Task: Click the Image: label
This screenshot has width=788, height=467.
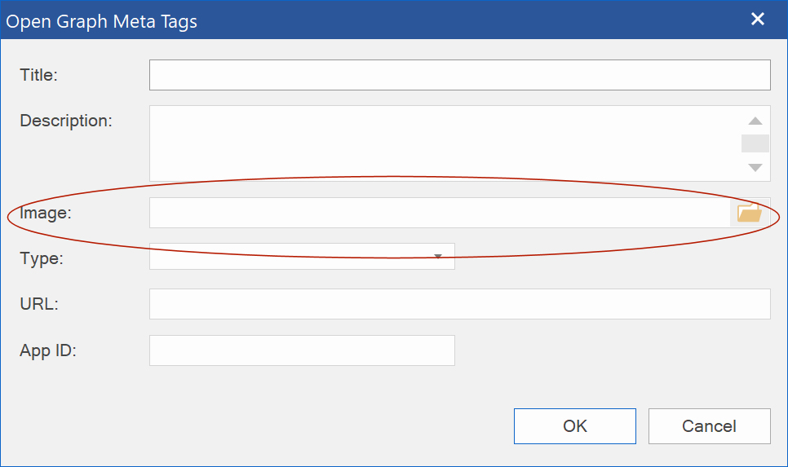Action: [45, 213]
